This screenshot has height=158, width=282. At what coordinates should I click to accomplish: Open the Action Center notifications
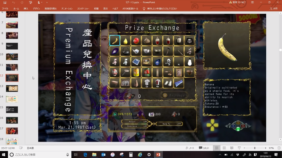click(x=276, y=155)
